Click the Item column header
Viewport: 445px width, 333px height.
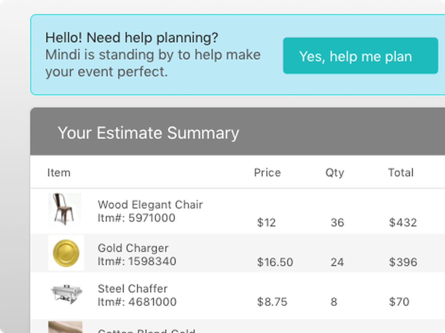[x=59, y=173]
